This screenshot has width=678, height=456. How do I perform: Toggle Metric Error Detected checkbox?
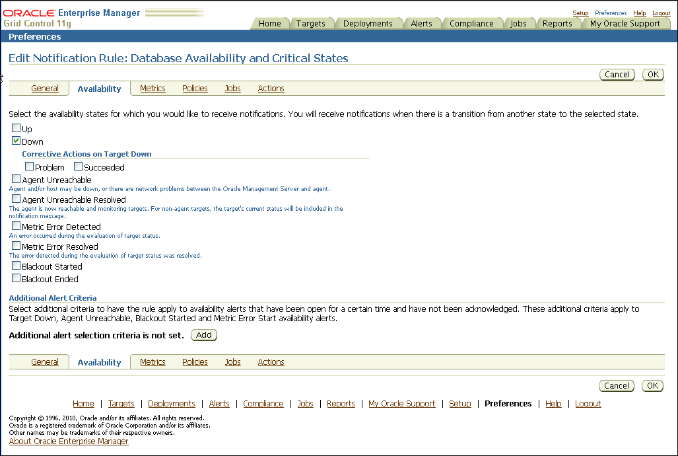click(x=17, y=226)
